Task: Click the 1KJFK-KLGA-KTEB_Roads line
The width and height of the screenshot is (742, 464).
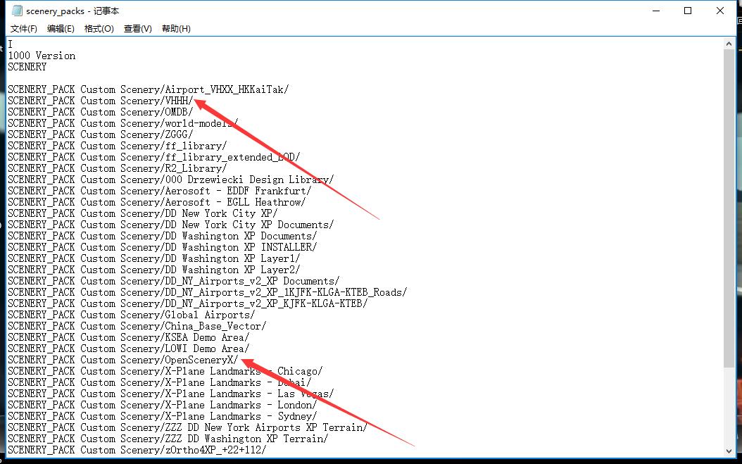Action: click(x=207, y=293)
